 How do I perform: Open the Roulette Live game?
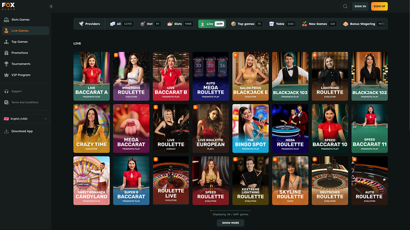pos(171,181)
